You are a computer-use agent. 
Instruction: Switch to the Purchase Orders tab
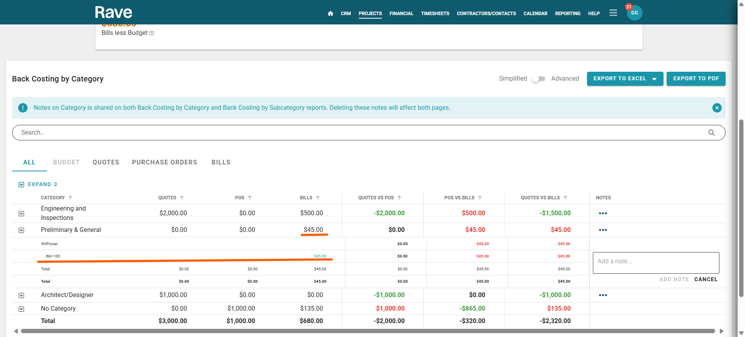[165, 162]
